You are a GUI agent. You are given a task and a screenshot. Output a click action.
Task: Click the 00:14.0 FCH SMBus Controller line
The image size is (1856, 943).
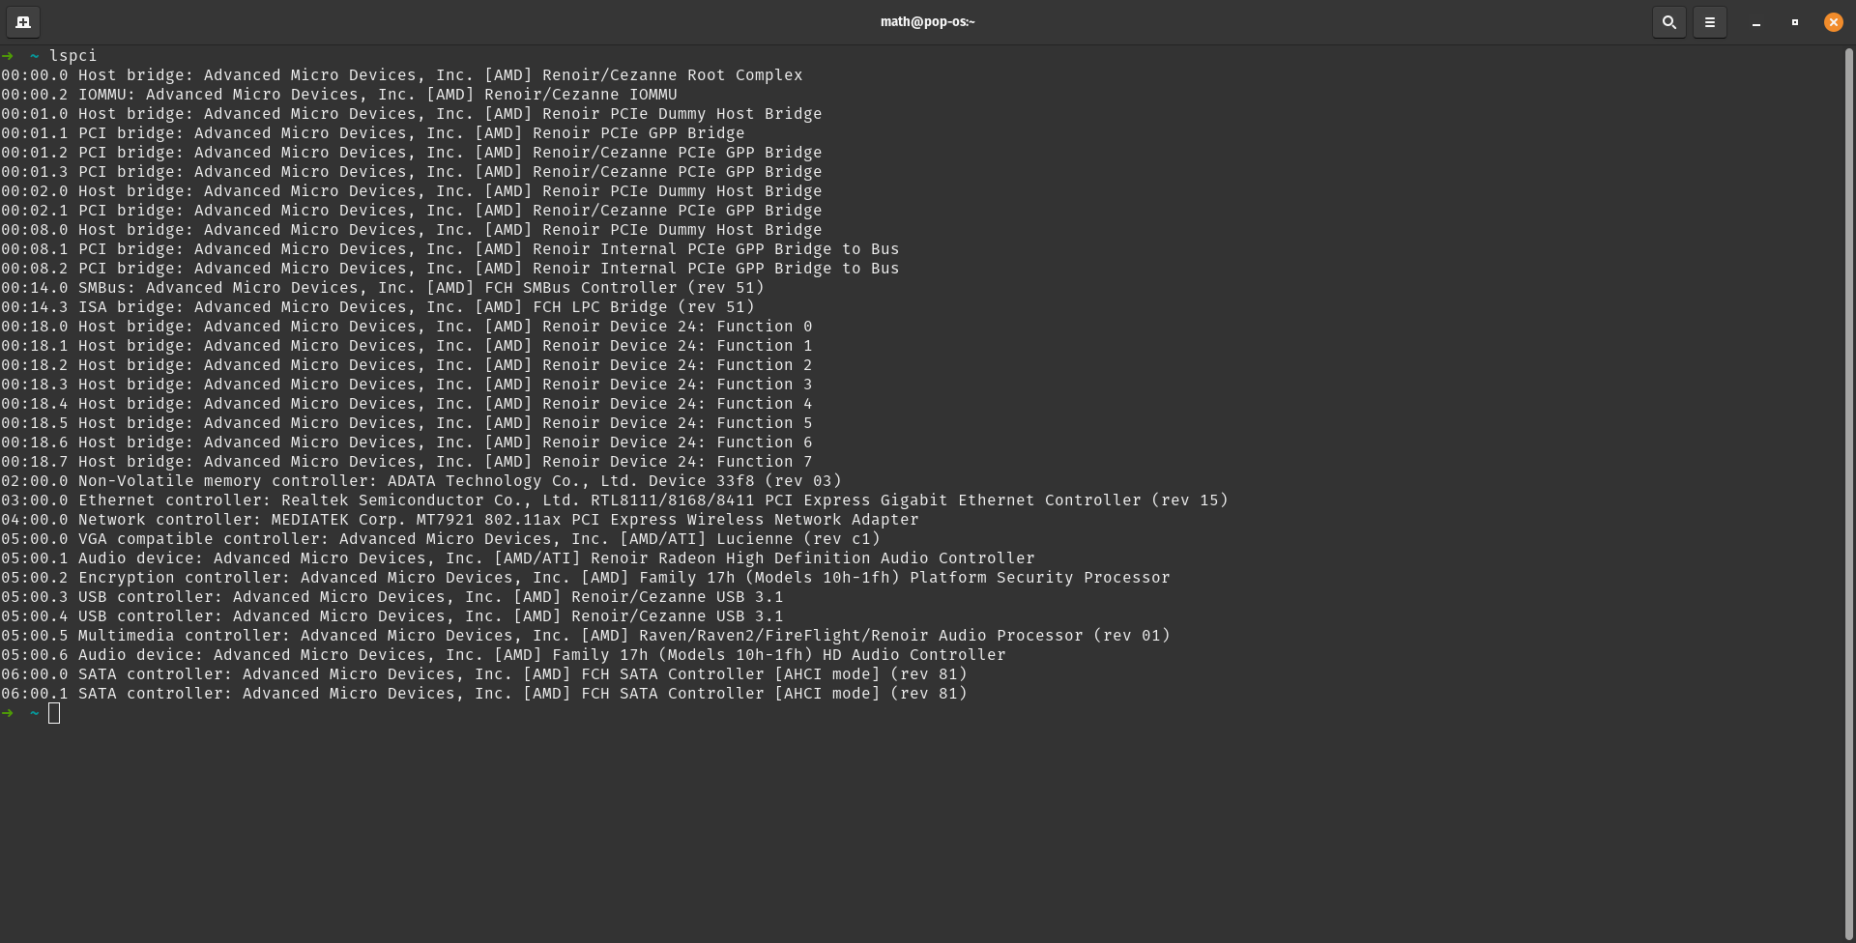tap(383, 287)
